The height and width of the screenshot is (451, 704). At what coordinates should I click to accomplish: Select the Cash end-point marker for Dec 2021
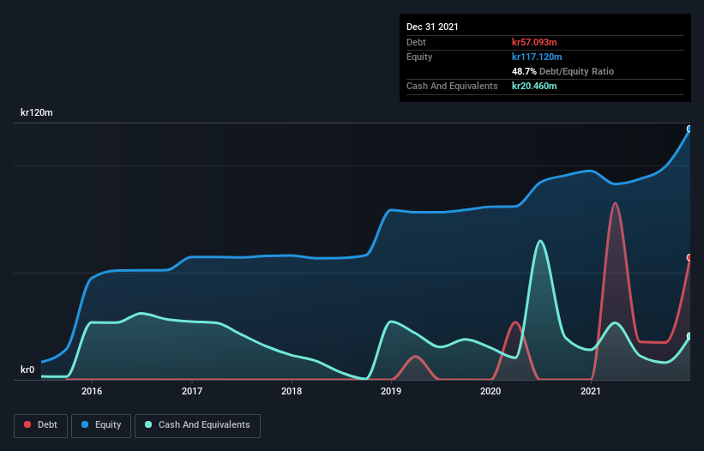pyautogui.click(x=689, y=336)
